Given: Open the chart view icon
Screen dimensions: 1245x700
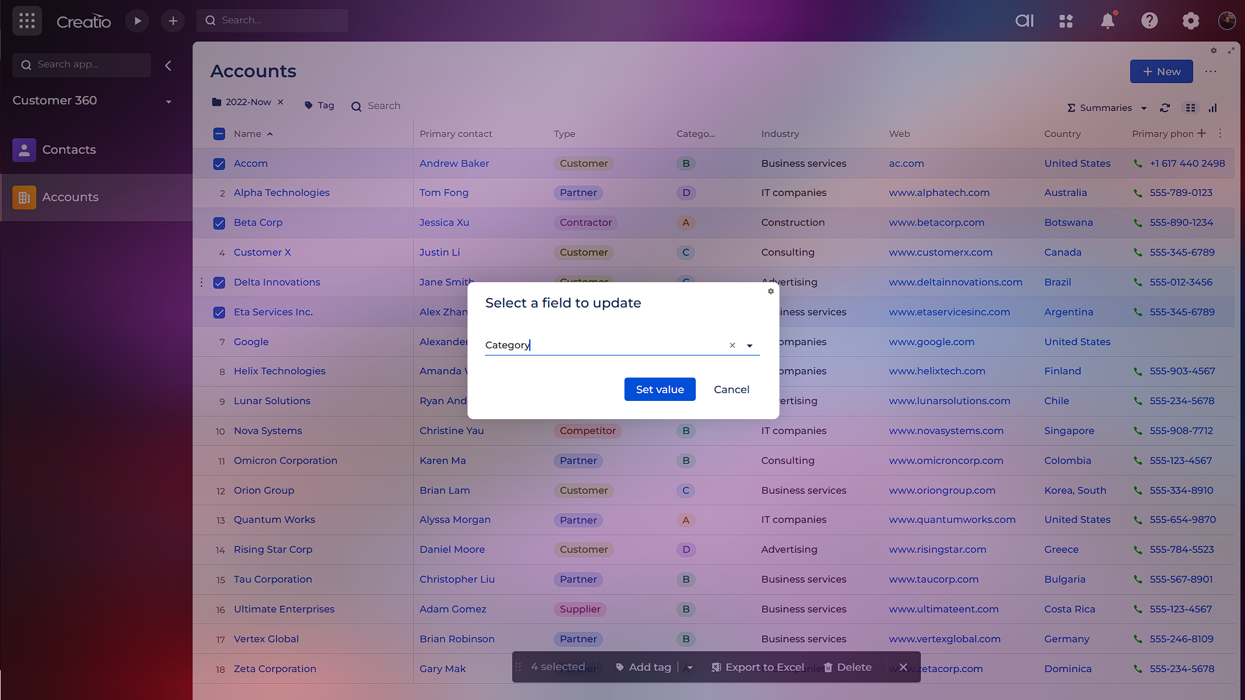Looking at the screenshot, I should coord(1213,108).
